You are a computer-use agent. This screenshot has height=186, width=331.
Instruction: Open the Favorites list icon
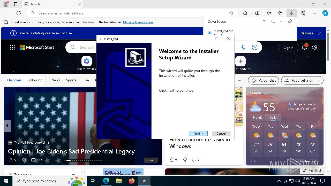(269, 13)
